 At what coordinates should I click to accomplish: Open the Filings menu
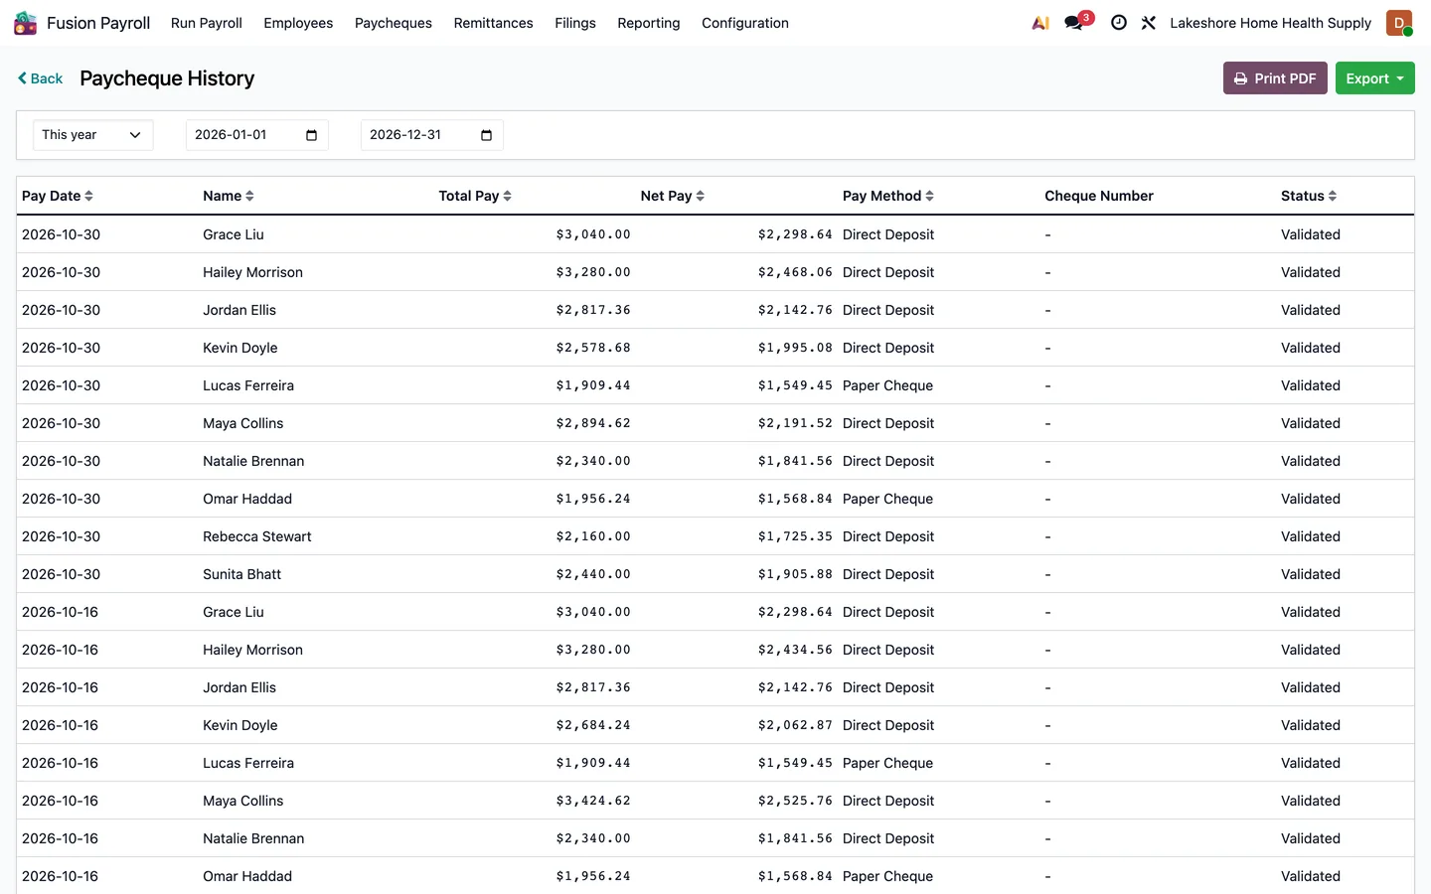tap(575, 23)
